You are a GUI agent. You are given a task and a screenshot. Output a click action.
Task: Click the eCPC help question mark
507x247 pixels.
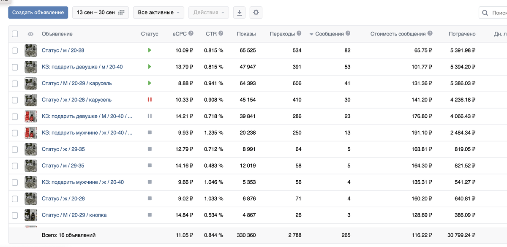click(191, 34)
